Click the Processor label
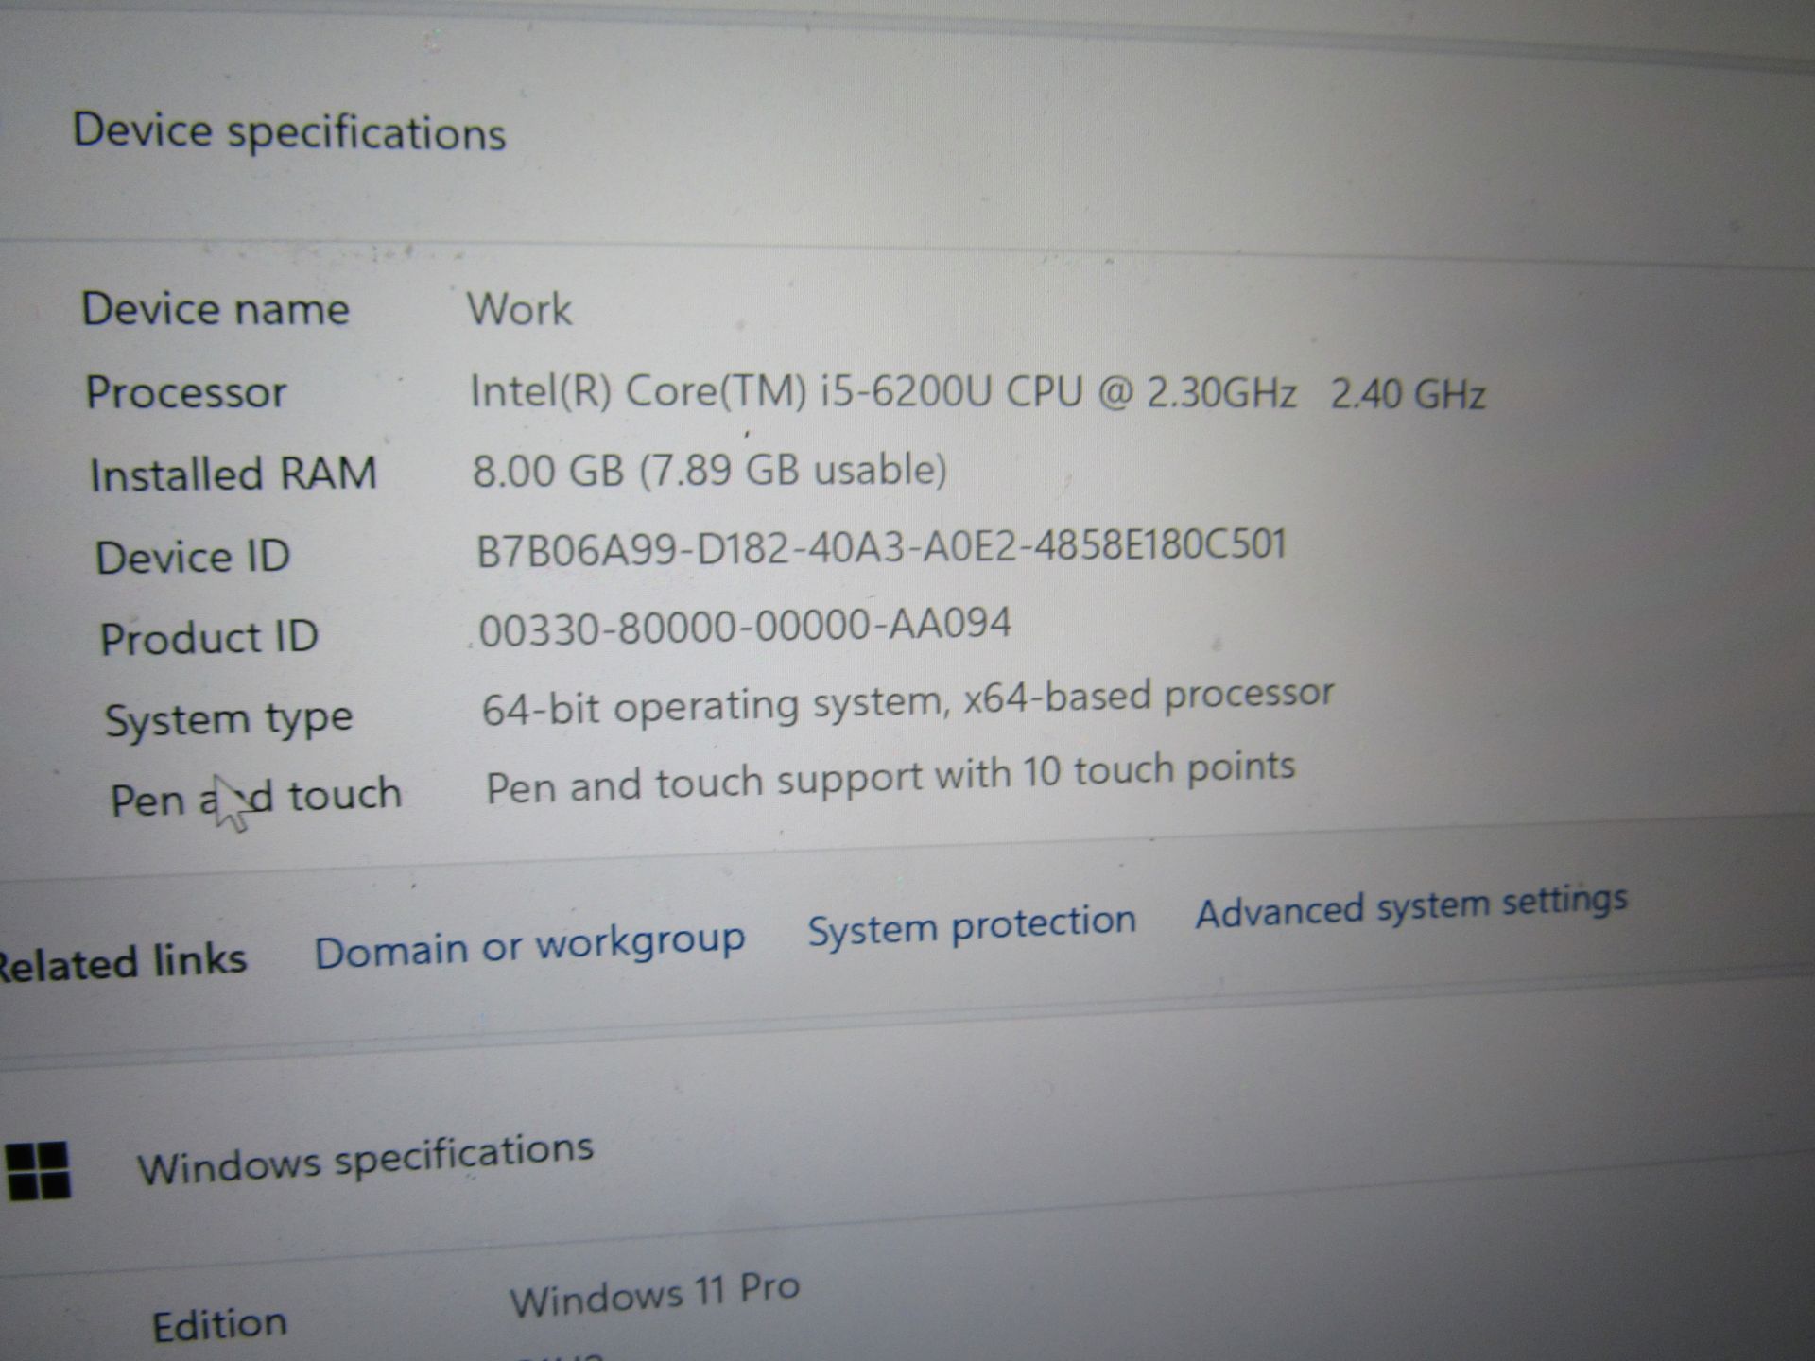Screen dimensions: 1815x1361 [x=186, y=391]
